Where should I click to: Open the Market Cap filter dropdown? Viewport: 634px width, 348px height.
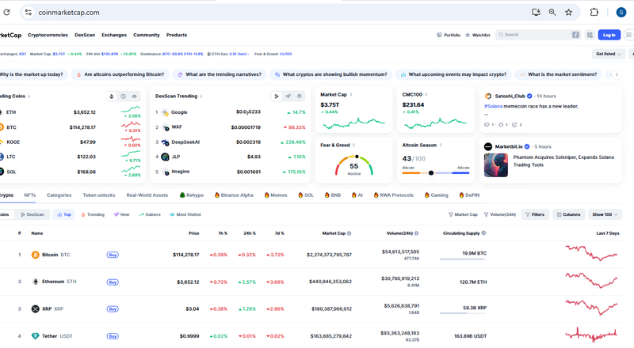[x=463, y=215]
